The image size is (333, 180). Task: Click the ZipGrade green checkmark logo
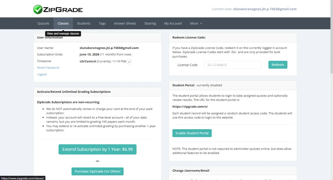38,10
